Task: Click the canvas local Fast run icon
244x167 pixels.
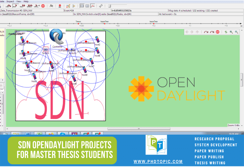Action: pyautogui.click(x=212, y=32)
